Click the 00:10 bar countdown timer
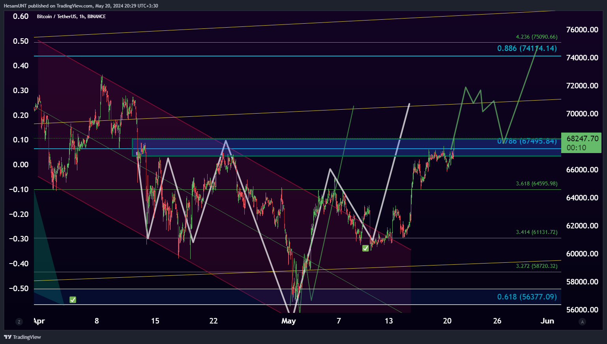This screenshot has width=607, height=344. point(577,148)
